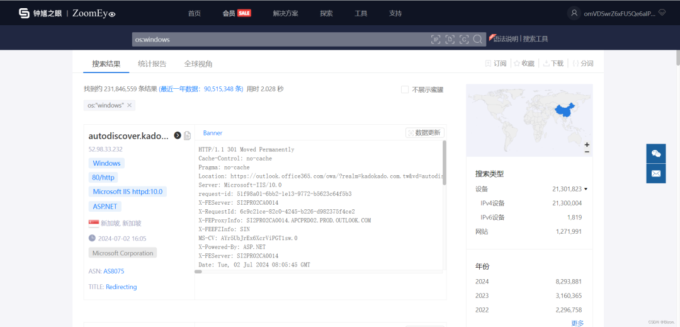This screenshot has height=327, width=680.
Task: Open 首页 in the top navigation
Action: coord(195,13)
